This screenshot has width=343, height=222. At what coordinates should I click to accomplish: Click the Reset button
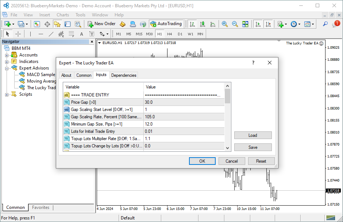pos(261,161)
